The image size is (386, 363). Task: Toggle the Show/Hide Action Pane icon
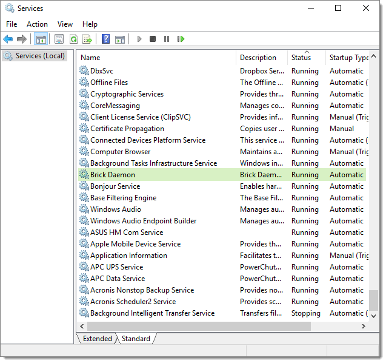[120, 39]
